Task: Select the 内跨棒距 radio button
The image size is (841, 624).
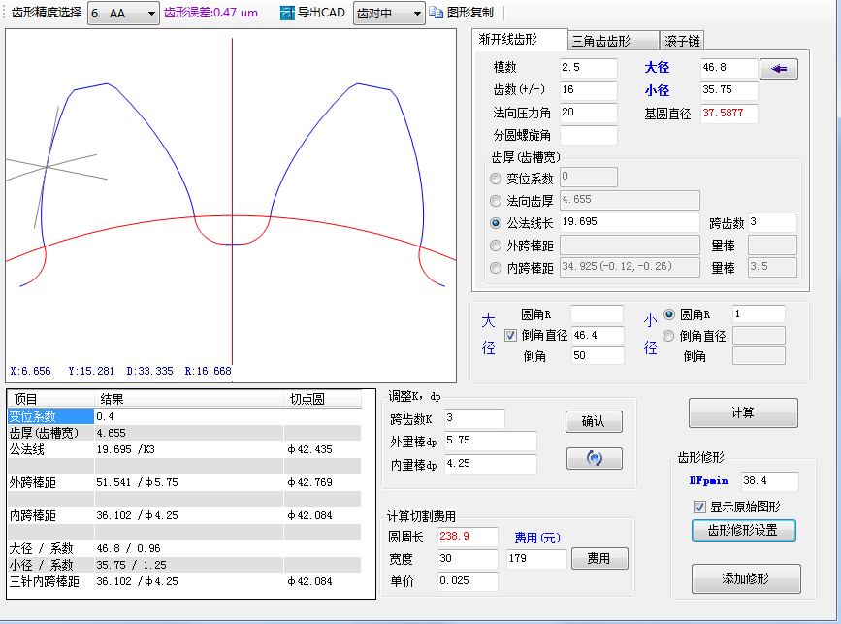Action: 496,268
